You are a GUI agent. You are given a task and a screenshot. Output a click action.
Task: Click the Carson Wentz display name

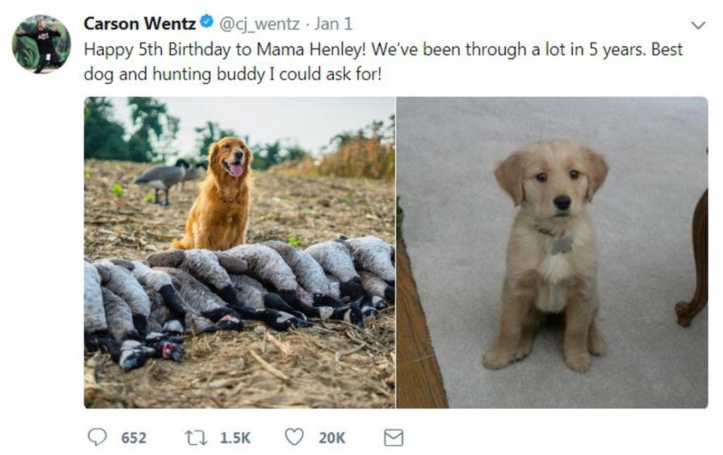tap(140, 23)
